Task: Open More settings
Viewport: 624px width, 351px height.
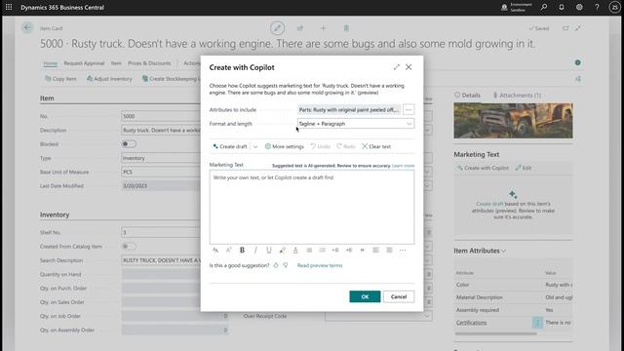Action: [284, 146]
